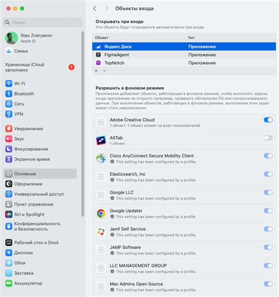
Task: Select the Оформление icon
Action: pyautogui.click(x=9, y=184)
